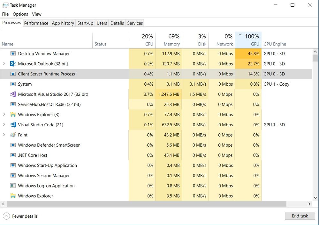319x225 pixels.
Task: Click the .NET Core Host icon
Action: [x=13, y=155]
